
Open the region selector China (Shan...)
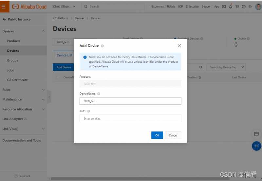pos(64,7)
